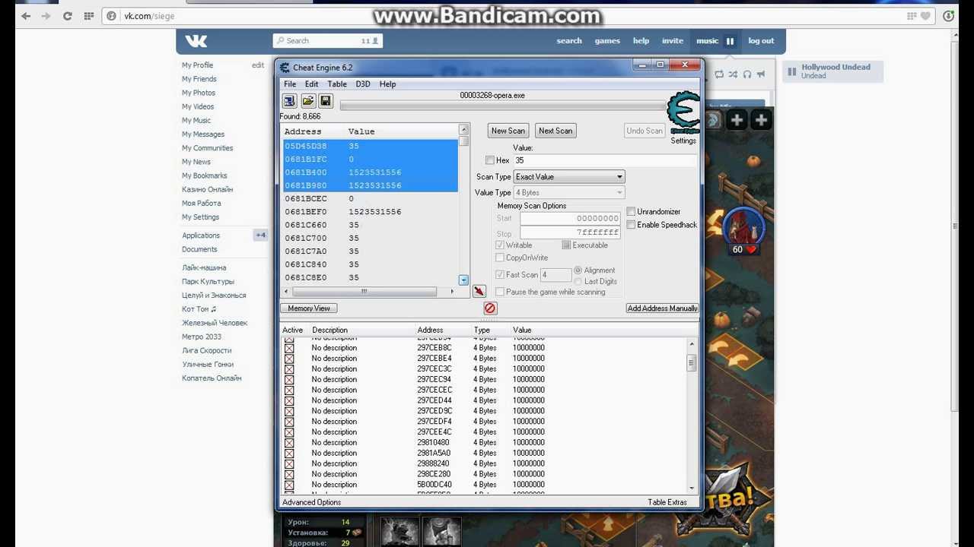974x547 pixels.
Task: Open Cheat Engine Settings via the logo
Action: tap(683, 113)
